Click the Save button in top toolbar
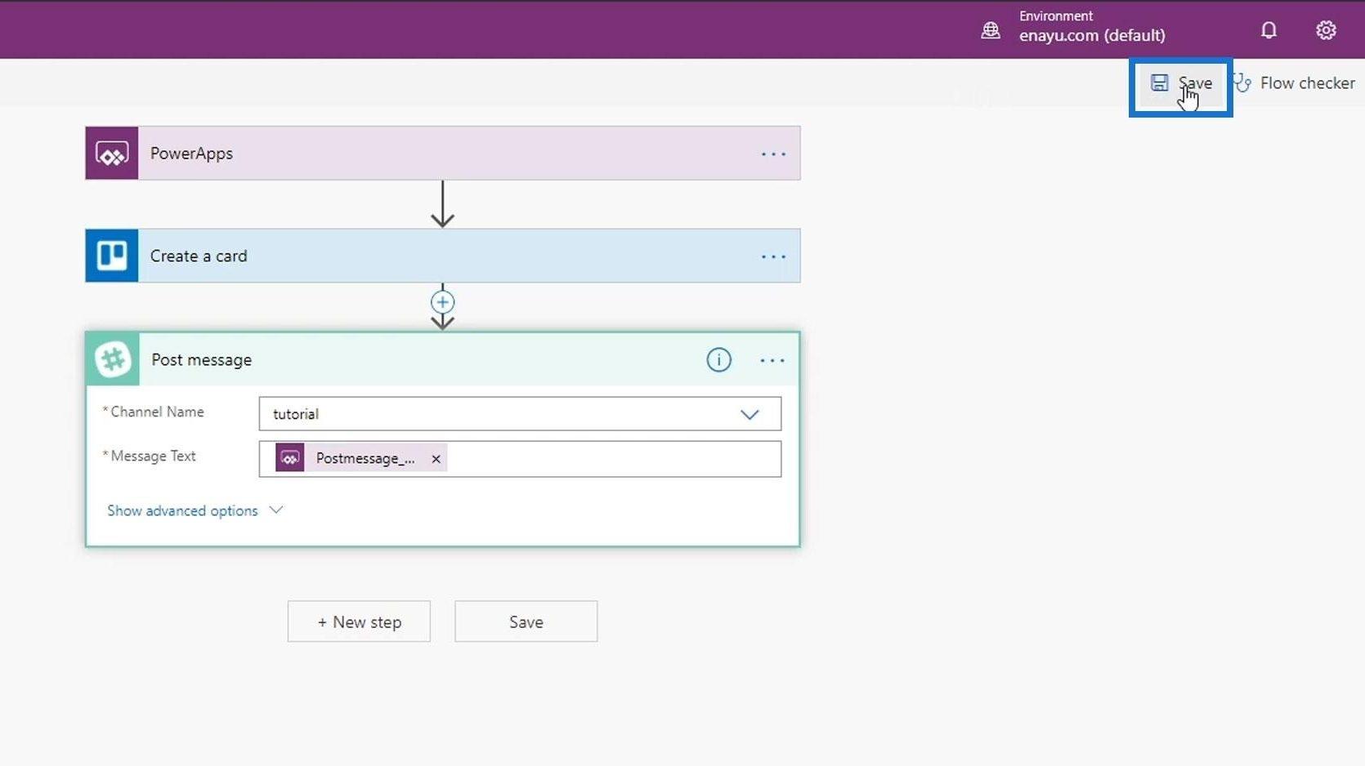Image resolution: width=1365 pixels, height=766 pixels. [x=1181, y=83]
